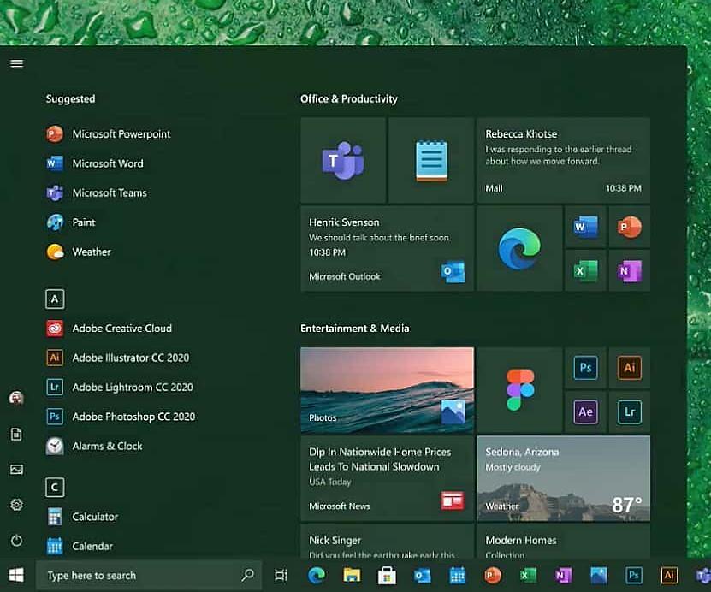The width and height of the screenshot is (711, 592).
Task: Jump to letter A index header
Action: click(55, 299)
